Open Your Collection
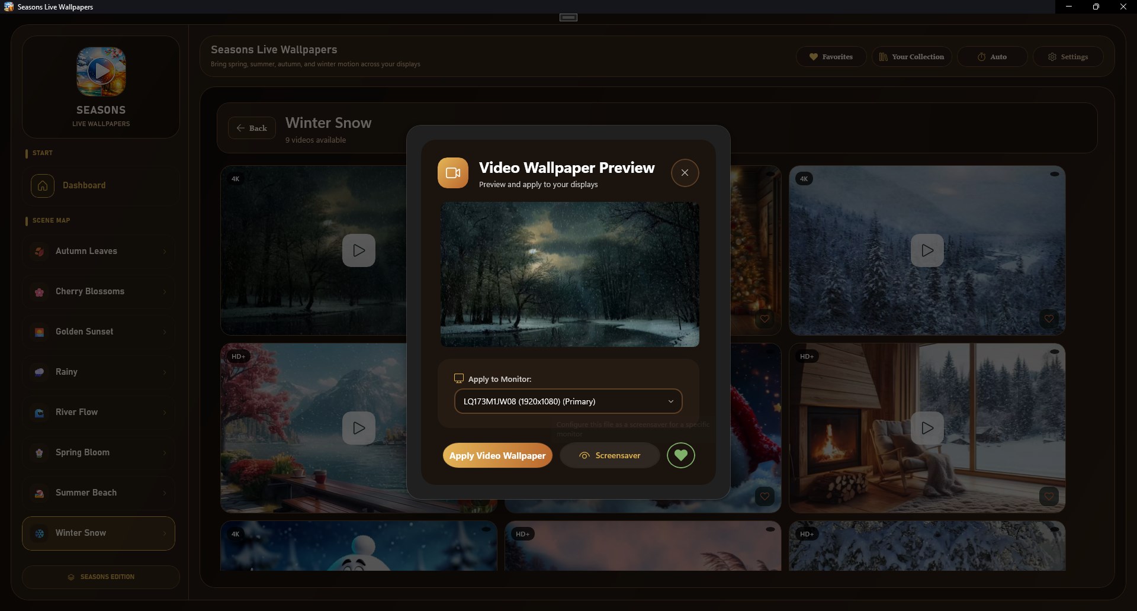The width and height of the screenshot is (1137, 611). 911,57
